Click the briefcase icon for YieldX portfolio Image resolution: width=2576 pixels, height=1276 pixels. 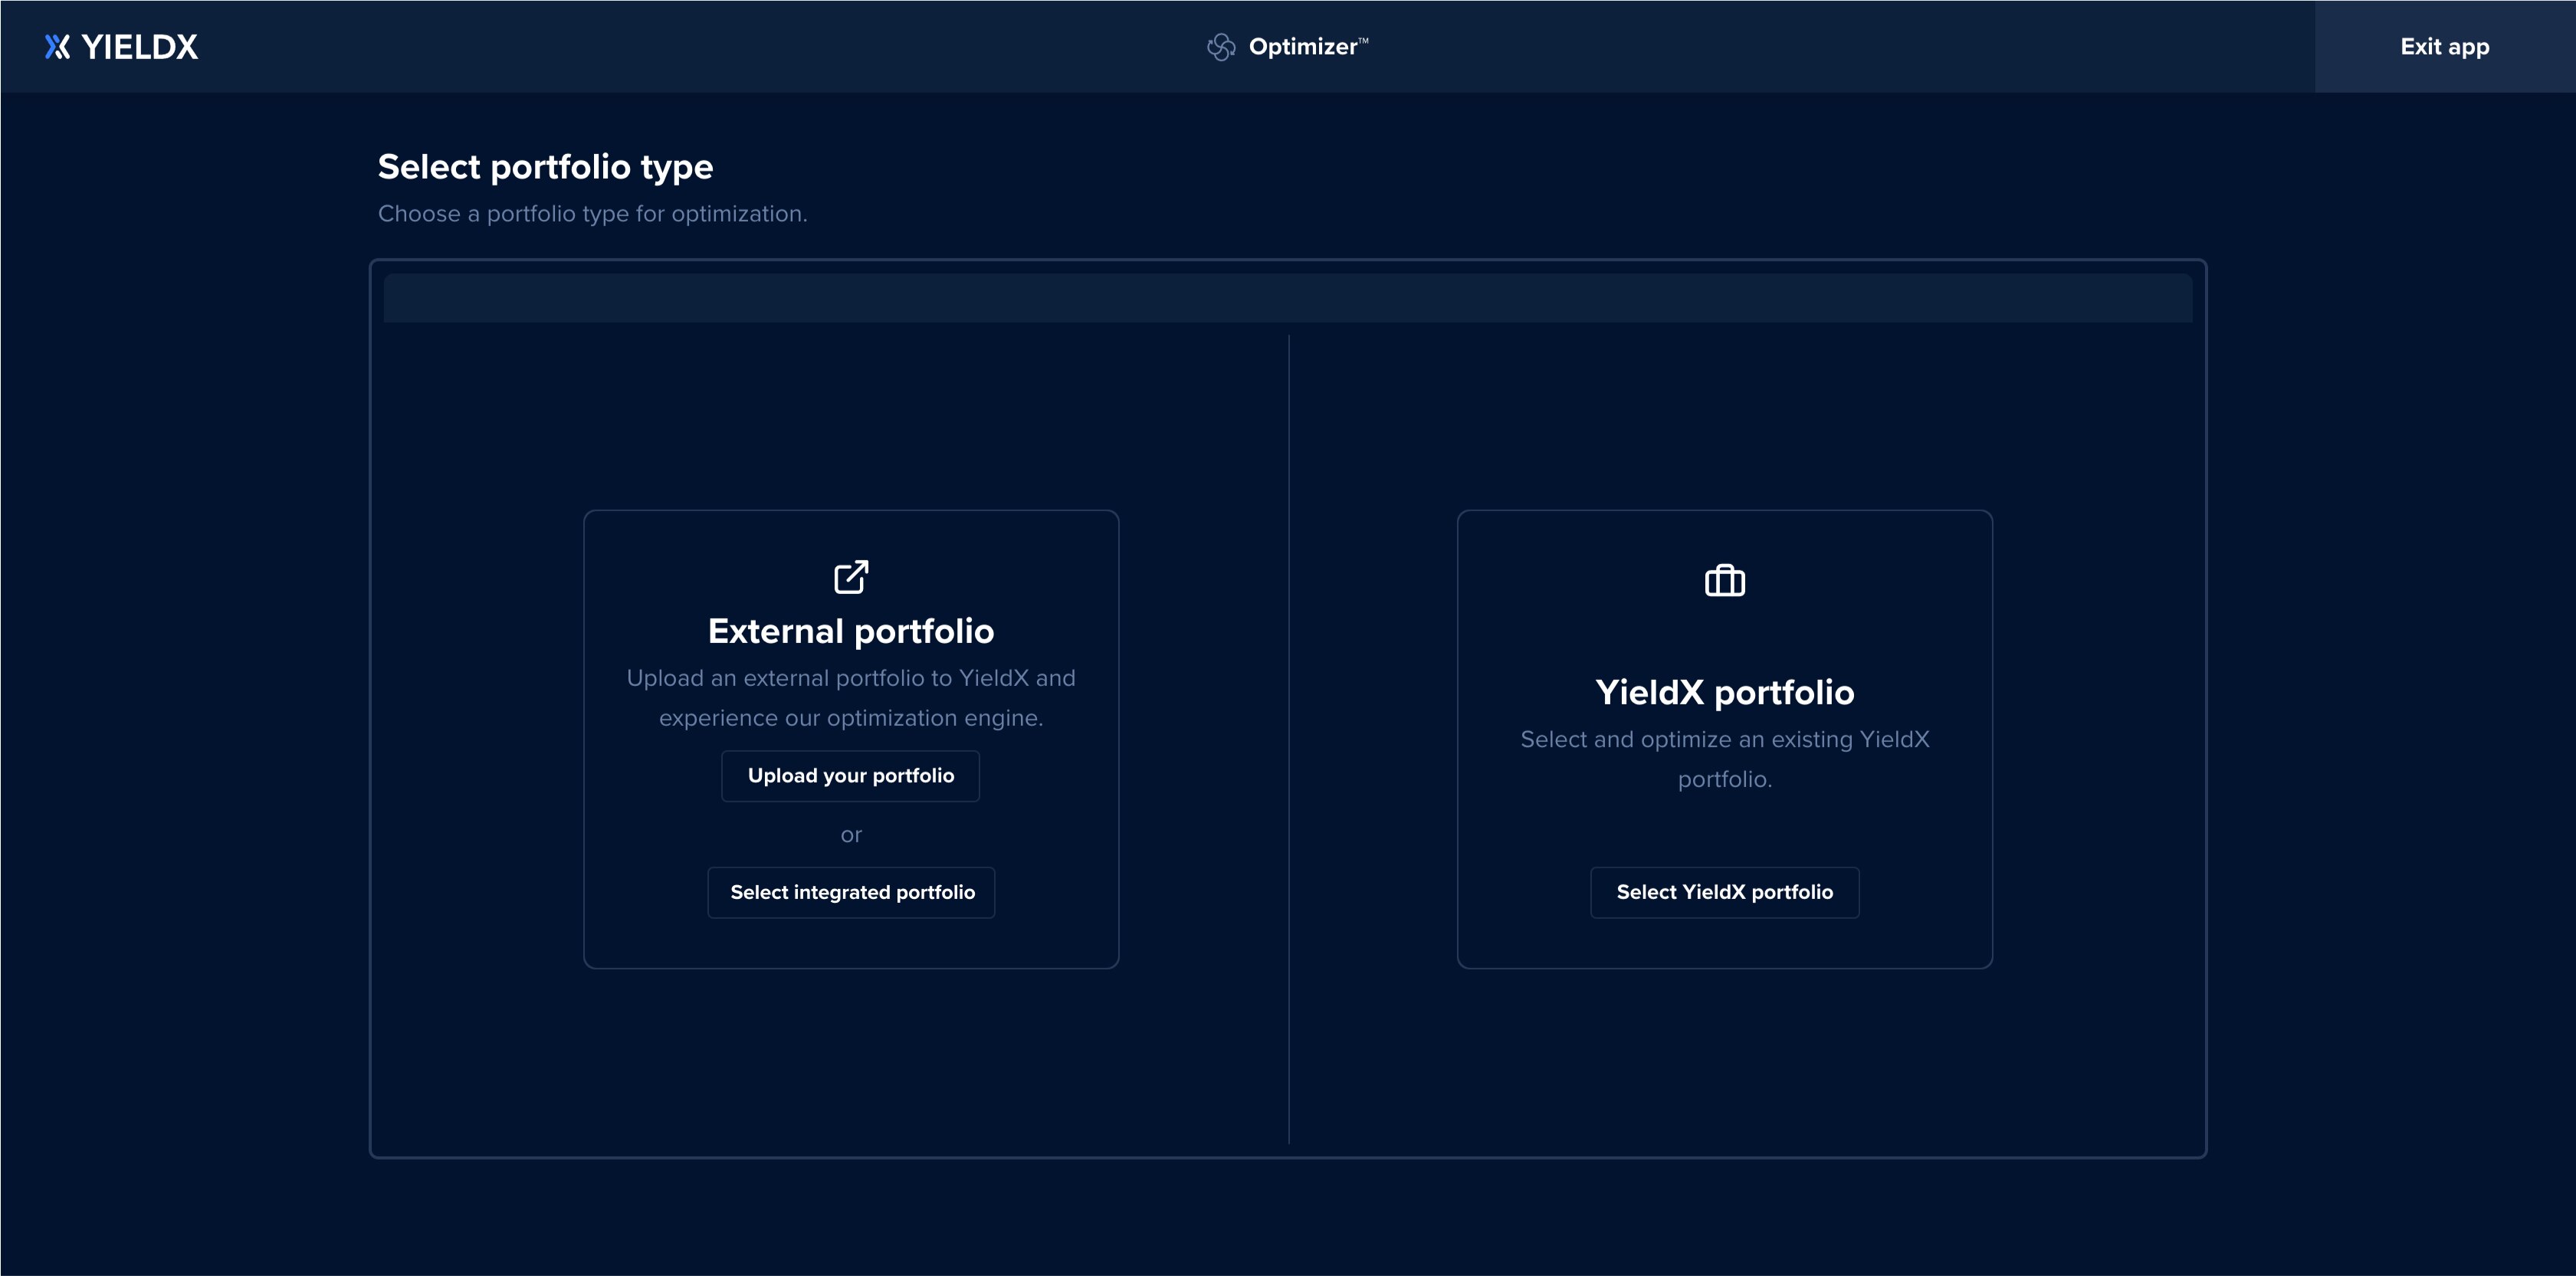pos(1724,580)
